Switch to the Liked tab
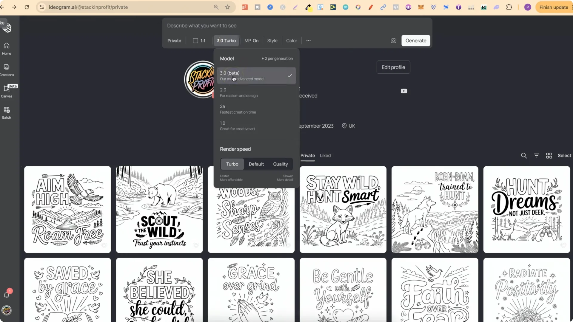573x322 pixels. 325,155
